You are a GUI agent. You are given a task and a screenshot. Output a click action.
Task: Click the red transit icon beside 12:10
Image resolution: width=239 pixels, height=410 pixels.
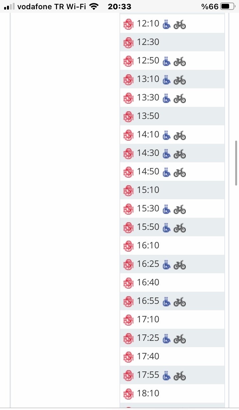point(128,24)
